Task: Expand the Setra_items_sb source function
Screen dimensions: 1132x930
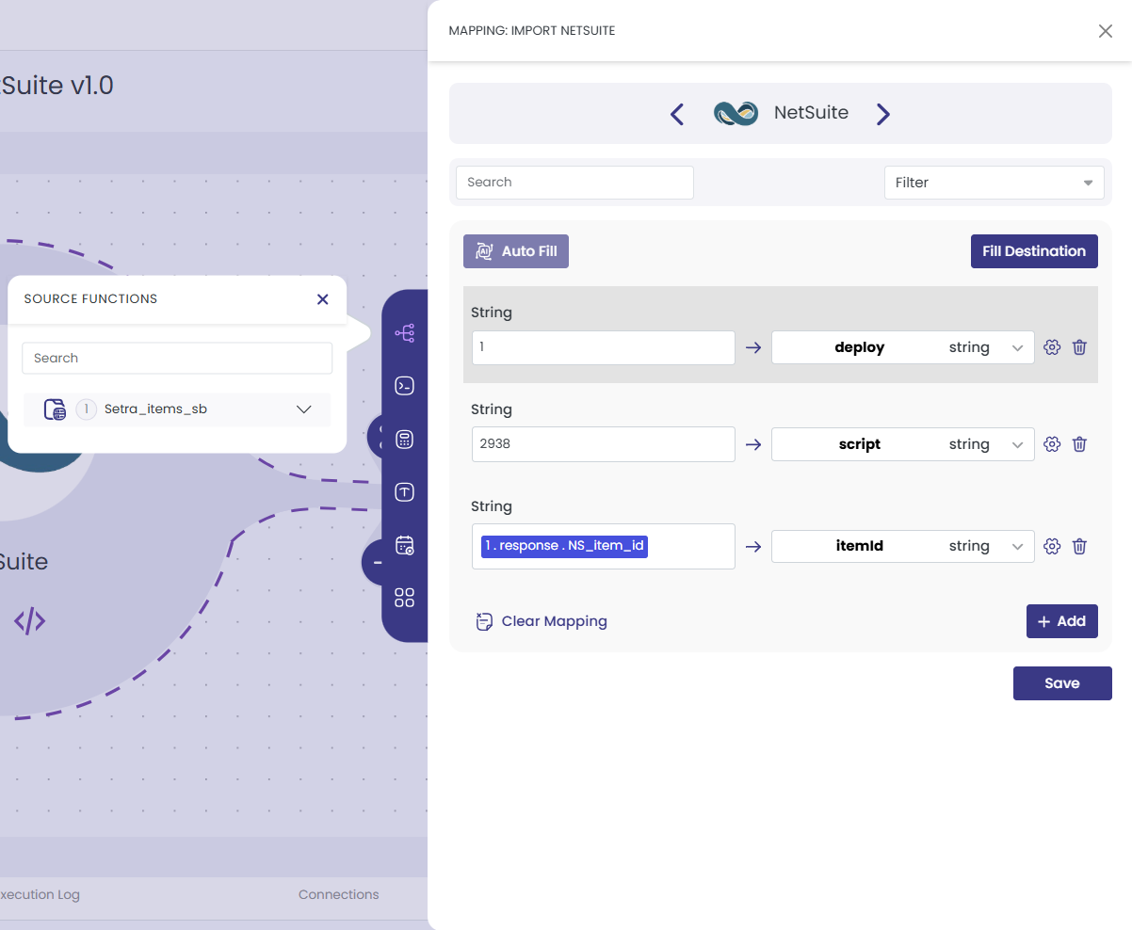Action: coord(303,409)
